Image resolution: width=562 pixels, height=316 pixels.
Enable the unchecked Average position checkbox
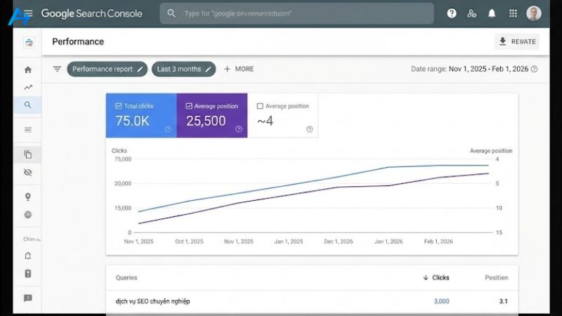click(260, 106)
